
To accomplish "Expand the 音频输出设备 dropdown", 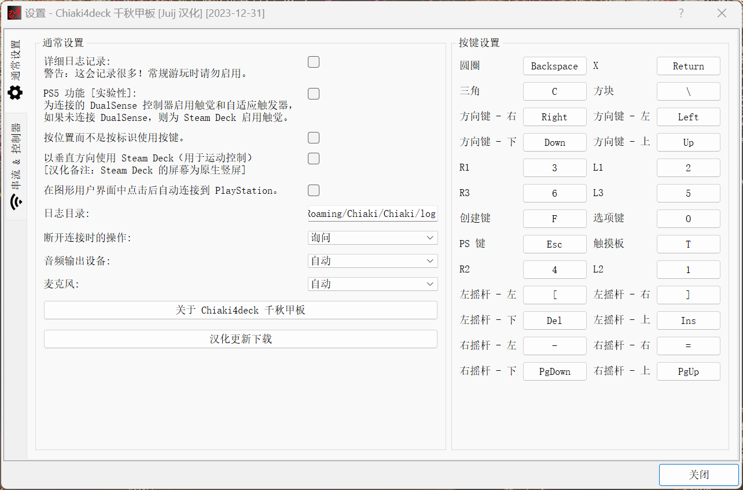I will tap(372, 261).
